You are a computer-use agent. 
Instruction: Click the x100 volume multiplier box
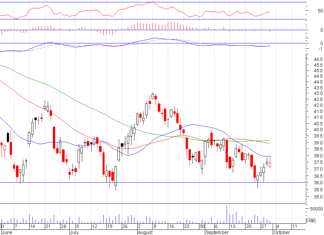pos(310,221)
